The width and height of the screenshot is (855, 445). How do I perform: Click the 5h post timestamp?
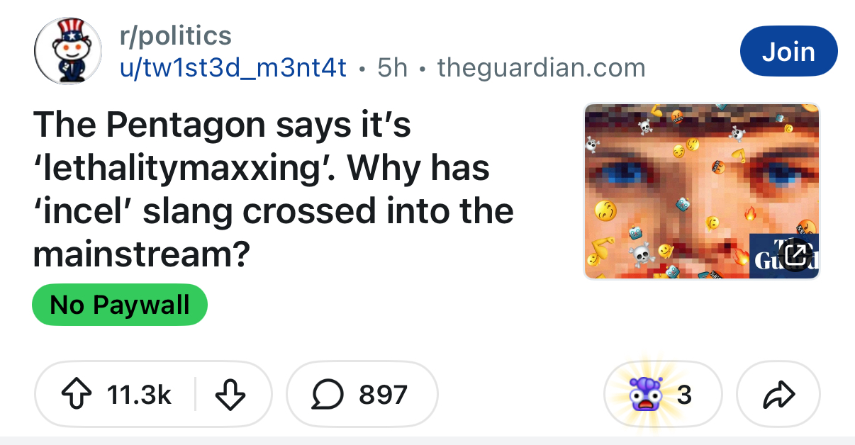click(x=392, y=68)
